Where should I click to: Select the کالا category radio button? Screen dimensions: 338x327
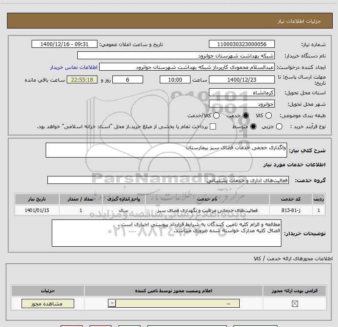pyautogui.click(x=268, y=115)
